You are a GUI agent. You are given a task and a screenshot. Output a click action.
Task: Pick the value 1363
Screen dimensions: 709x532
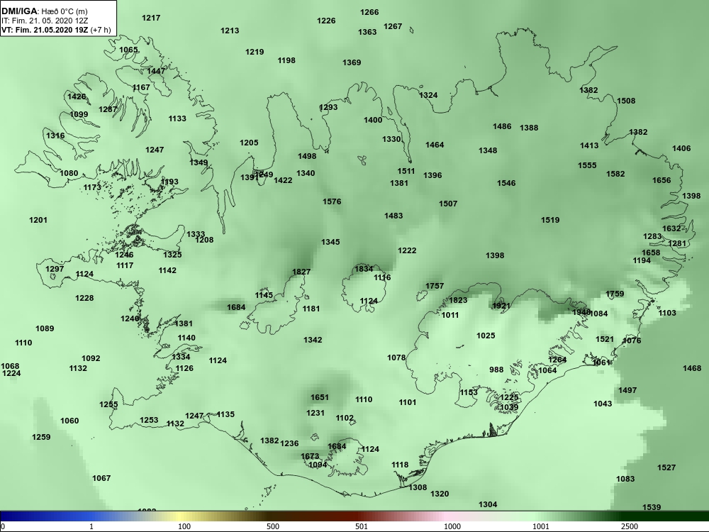click(367, 32)
